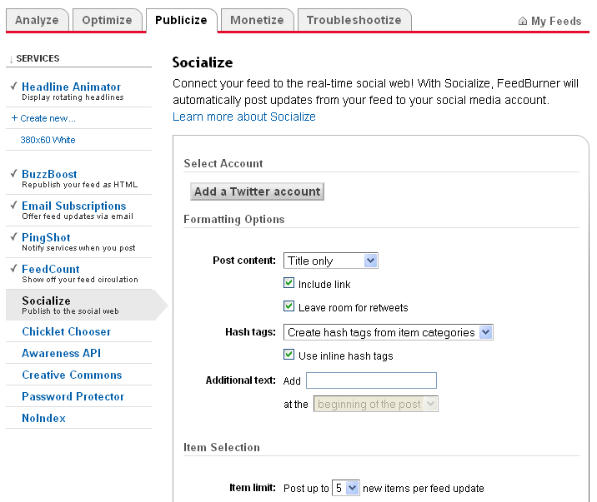Open the Troubleshootize tab
This screenshot has width=597, height=502.
tap(354, 20)
